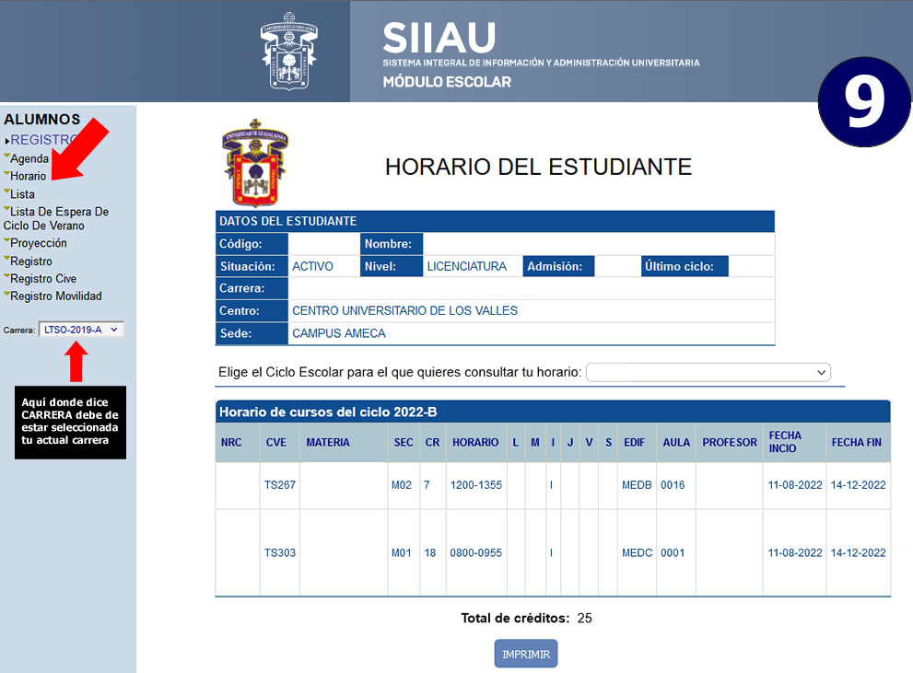Viewport: 913px width, 673px height.
Task: Click the University of Guadalajara crest in the header
Action: pyautogui.click(x=288, y=51)
